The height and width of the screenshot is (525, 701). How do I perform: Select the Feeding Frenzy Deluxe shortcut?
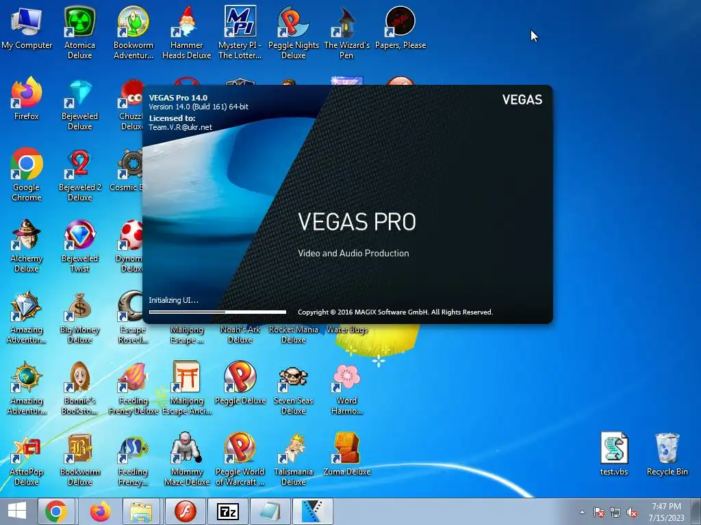[x=133, y=388]
